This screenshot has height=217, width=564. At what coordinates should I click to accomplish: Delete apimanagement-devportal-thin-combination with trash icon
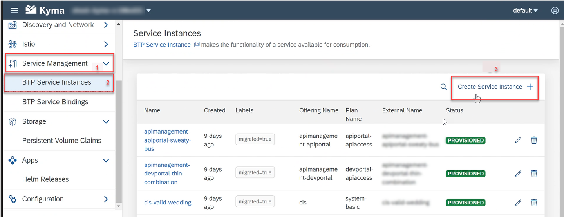point(534,174)
